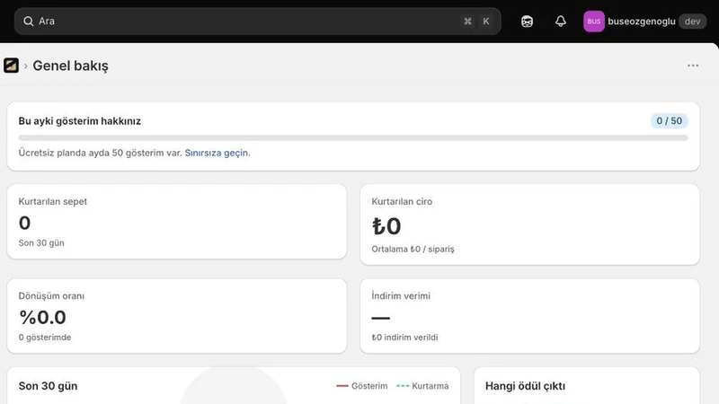Click the ₺0 indirim verildi text
719x404 pixels.
click(405, 338)
